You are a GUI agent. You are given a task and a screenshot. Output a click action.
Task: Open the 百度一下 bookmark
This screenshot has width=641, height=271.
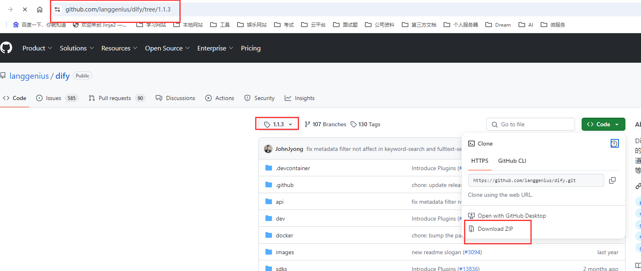point(39,25)
